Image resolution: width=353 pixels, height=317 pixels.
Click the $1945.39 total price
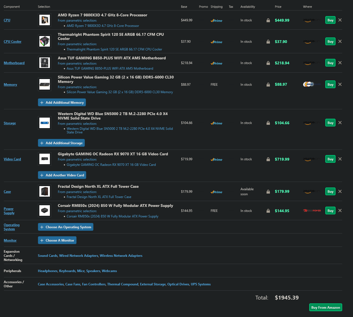(287, 298)
